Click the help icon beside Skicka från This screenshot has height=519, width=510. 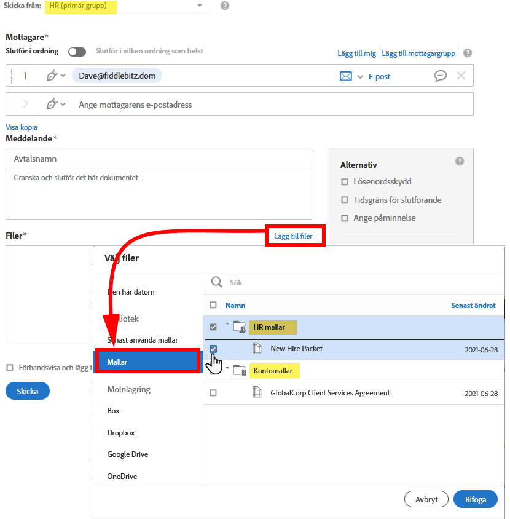[225, 6]
